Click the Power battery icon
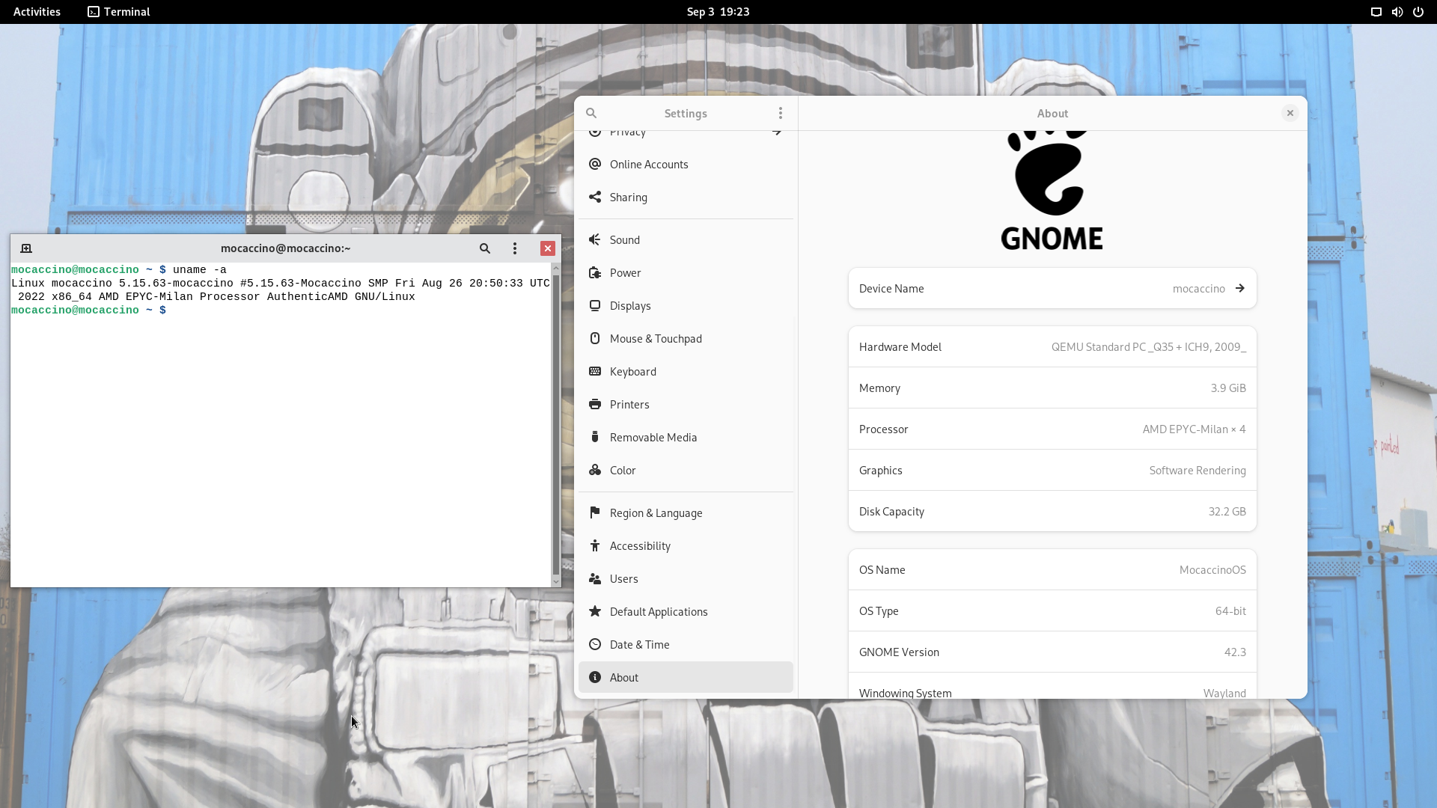Viewport: 1437px width, 808px height. 595,272
